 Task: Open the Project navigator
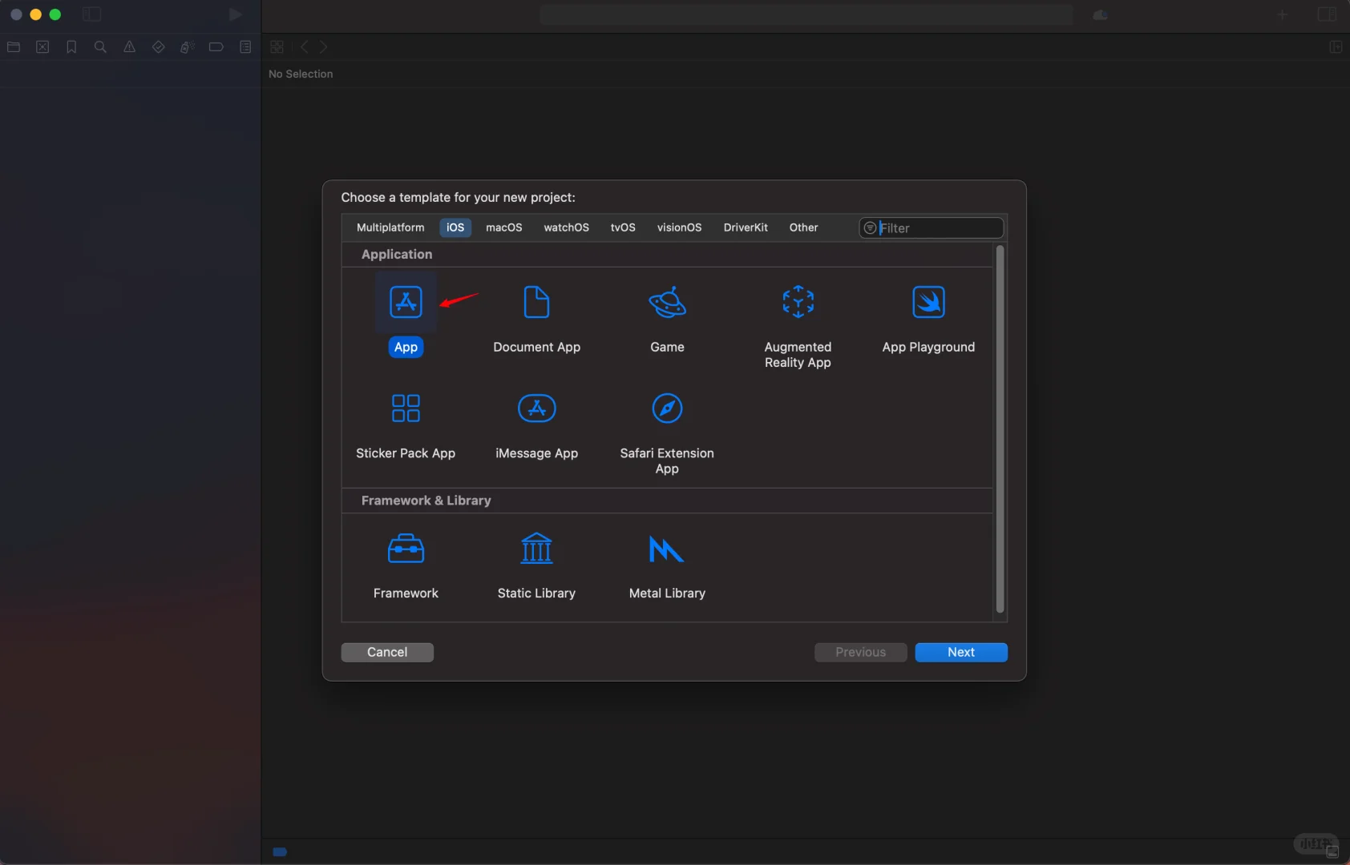click(14, 47)
